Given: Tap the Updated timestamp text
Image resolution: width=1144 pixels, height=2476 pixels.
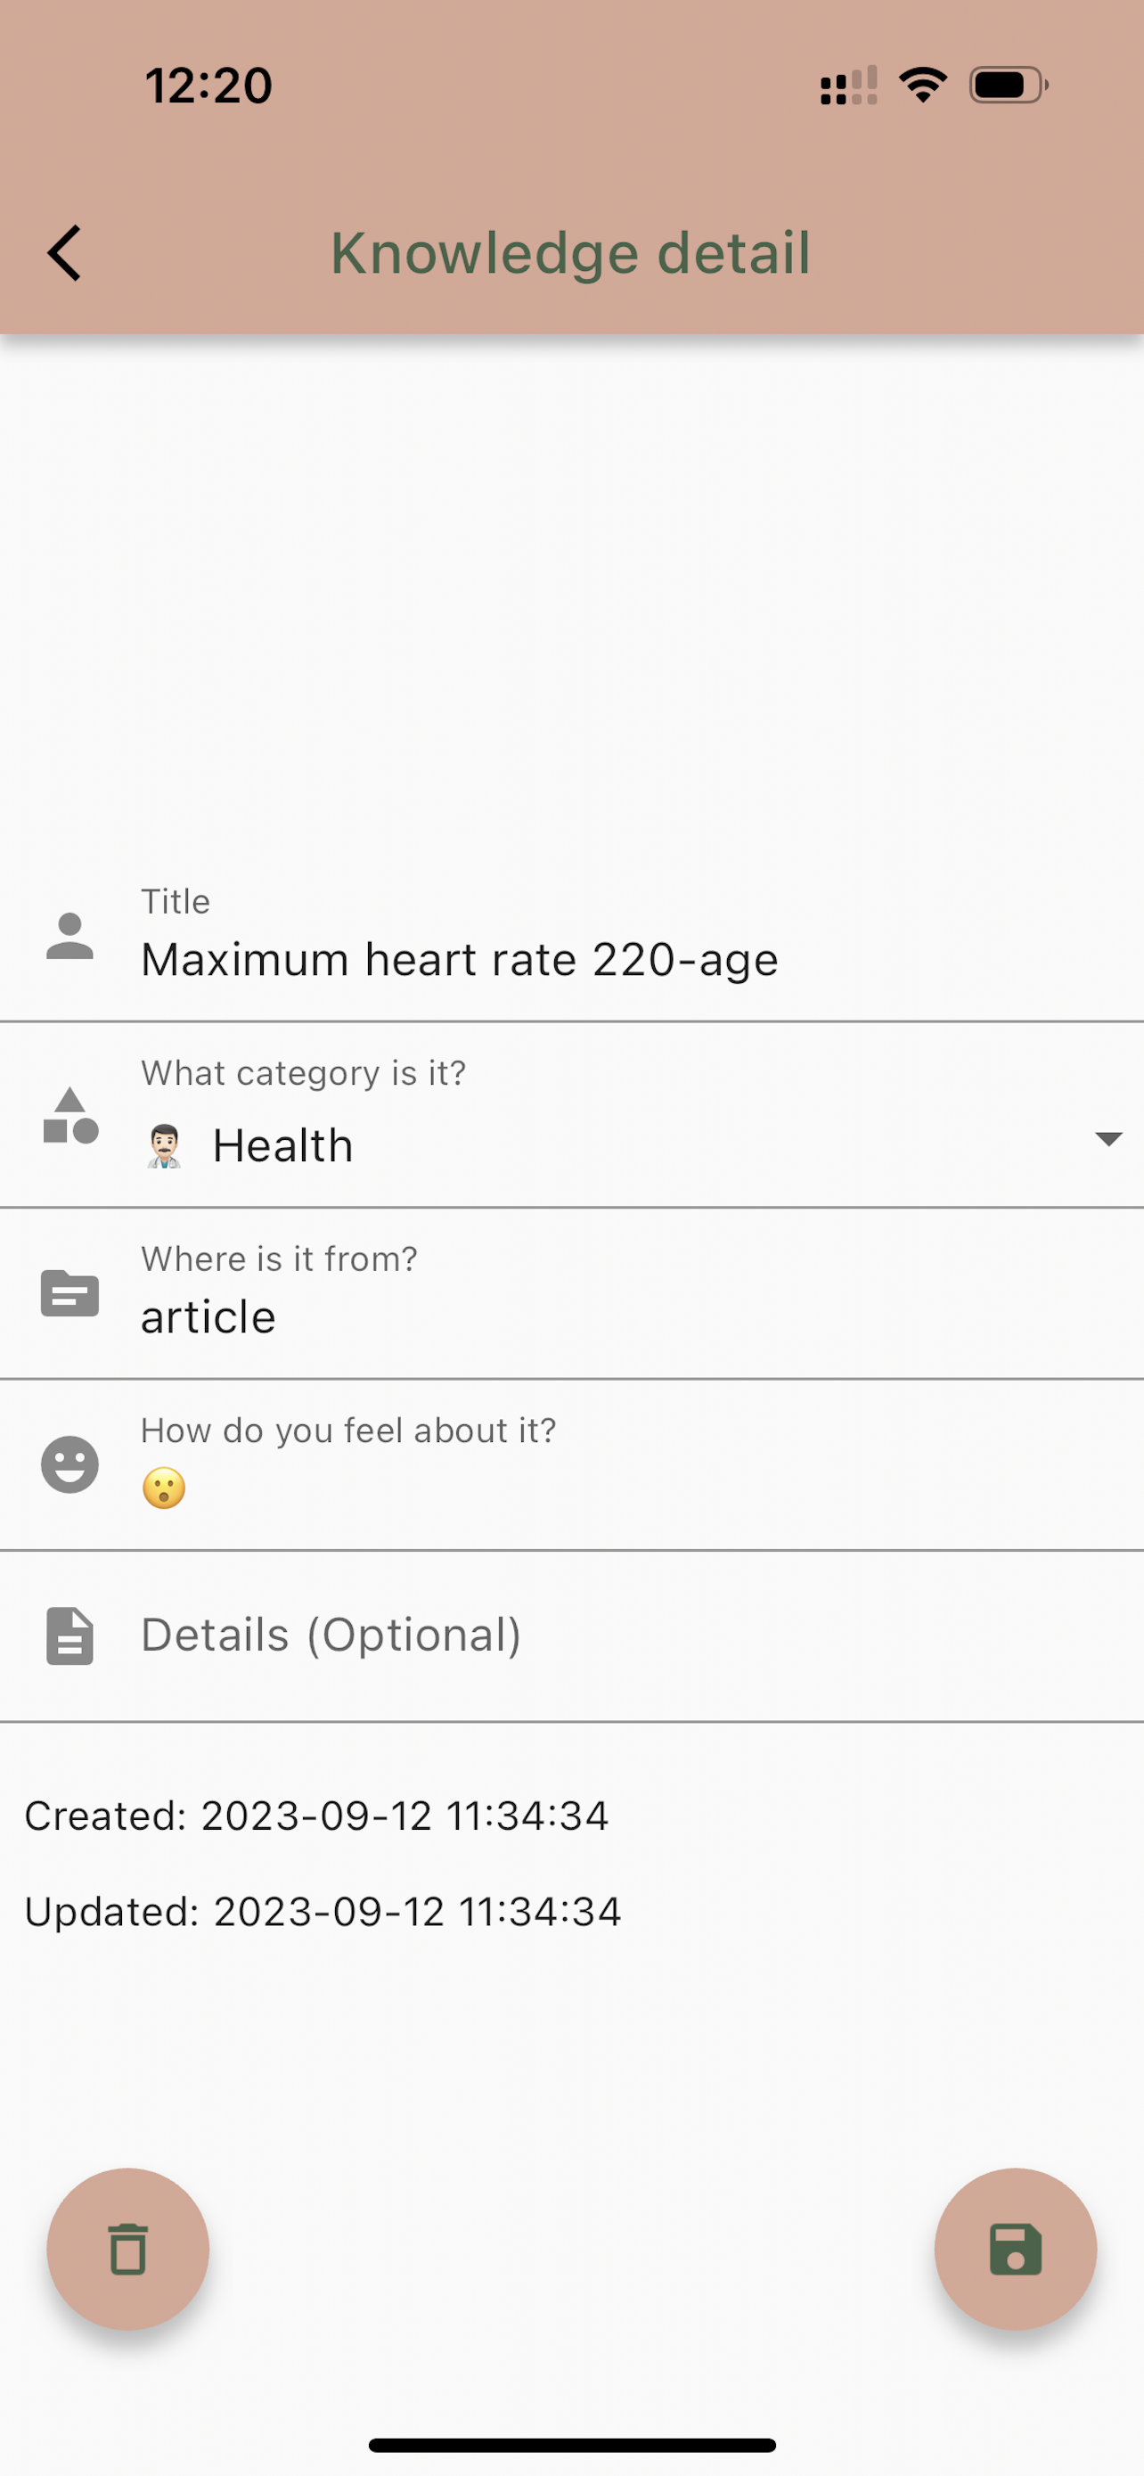Looking at the screenshot, I should [x=323, y=1912].
